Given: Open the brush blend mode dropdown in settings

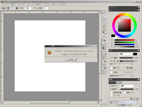Looking at the screenshot, I should point(125,54).
